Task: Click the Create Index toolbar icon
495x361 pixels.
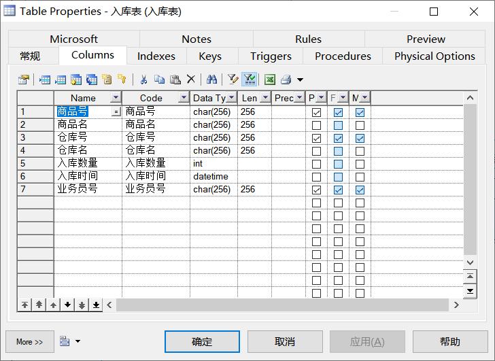Action: (x=107, y=80)
